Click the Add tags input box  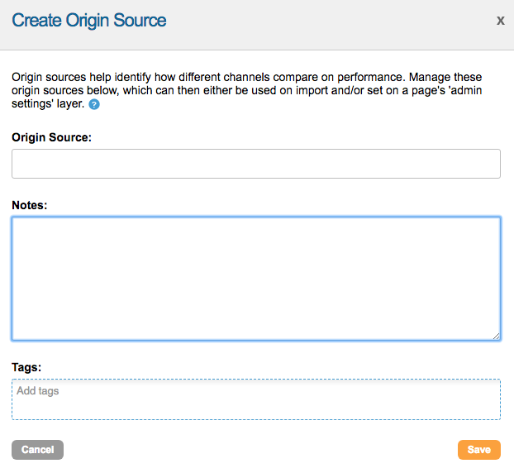[x=255, y=399]
